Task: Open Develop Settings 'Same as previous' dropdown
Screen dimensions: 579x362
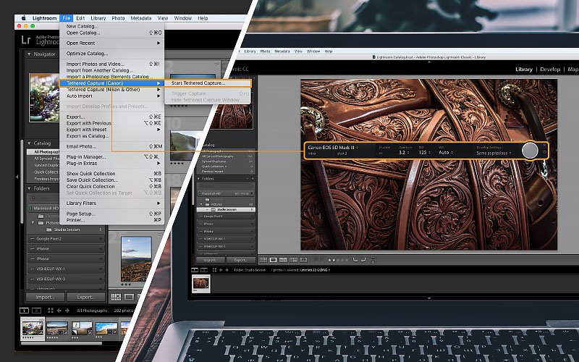Action: point(494,153)
